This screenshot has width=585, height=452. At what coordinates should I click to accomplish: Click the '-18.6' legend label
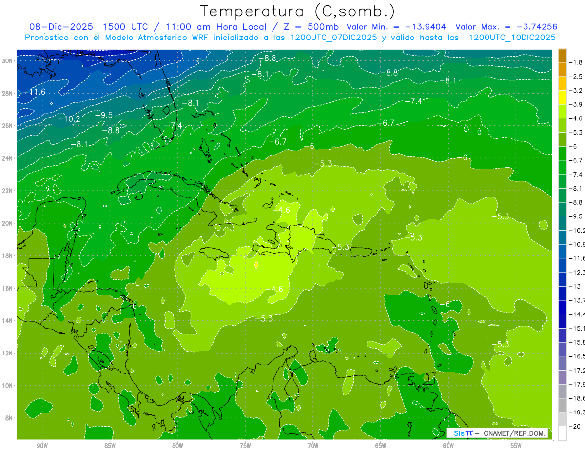coord(577,398)
